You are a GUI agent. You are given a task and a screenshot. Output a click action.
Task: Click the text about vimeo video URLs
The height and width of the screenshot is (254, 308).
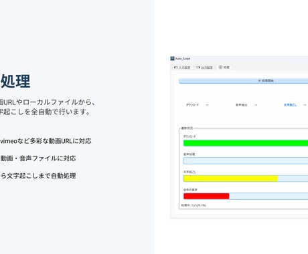(x=46, y=141)
